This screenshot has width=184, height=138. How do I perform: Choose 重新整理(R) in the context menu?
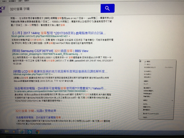tap(146, 110)
